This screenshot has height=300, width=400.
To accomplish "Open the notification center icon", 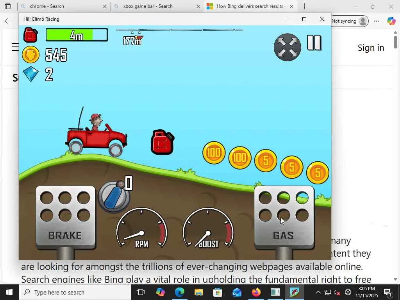I will pyautogui.click(x=388, y=292).
